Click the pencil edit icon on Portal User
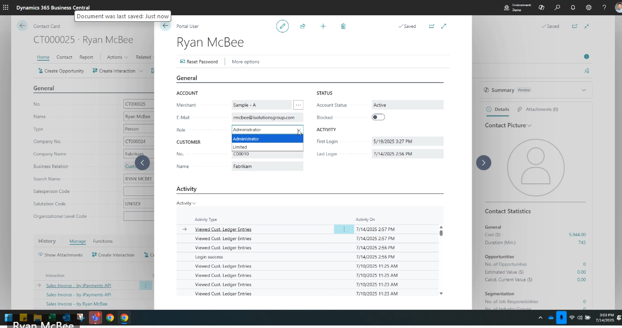622x328 pixels. tap(282, 26)
